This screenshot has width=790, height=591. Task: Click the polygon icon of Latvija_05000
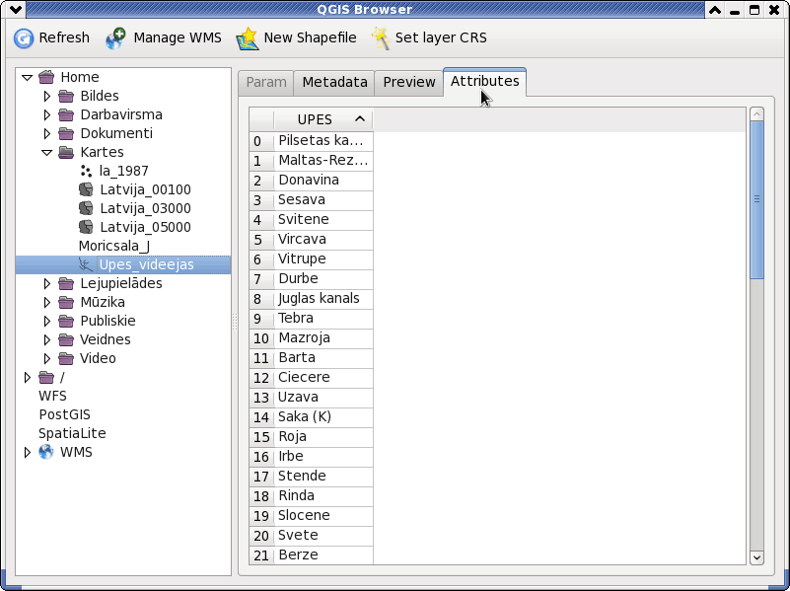coord(86,227)
